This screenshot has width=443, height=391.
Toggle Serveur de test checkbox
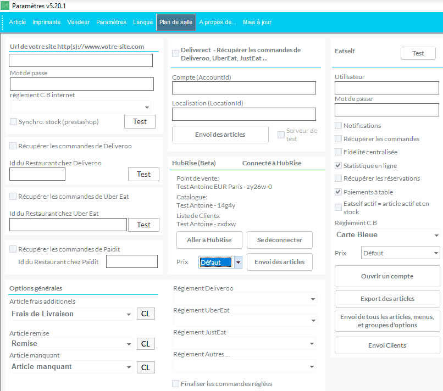(x=281, y=135)
